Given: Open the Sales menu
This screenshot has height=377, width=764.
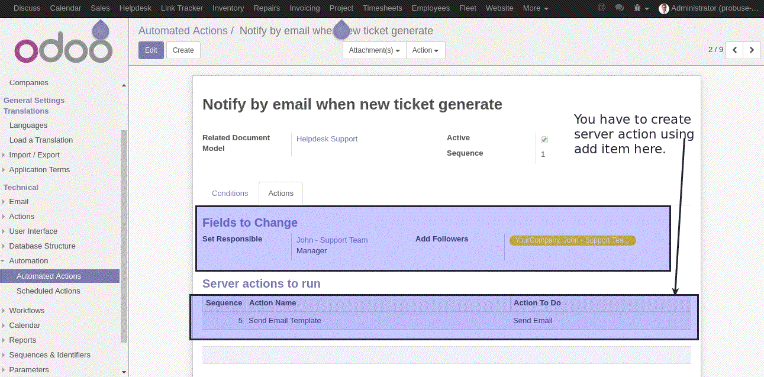Looking at the screenshot, I should click(101, 8).
